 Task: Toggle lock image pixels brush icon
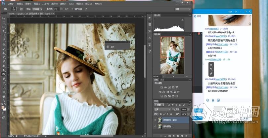164,114
